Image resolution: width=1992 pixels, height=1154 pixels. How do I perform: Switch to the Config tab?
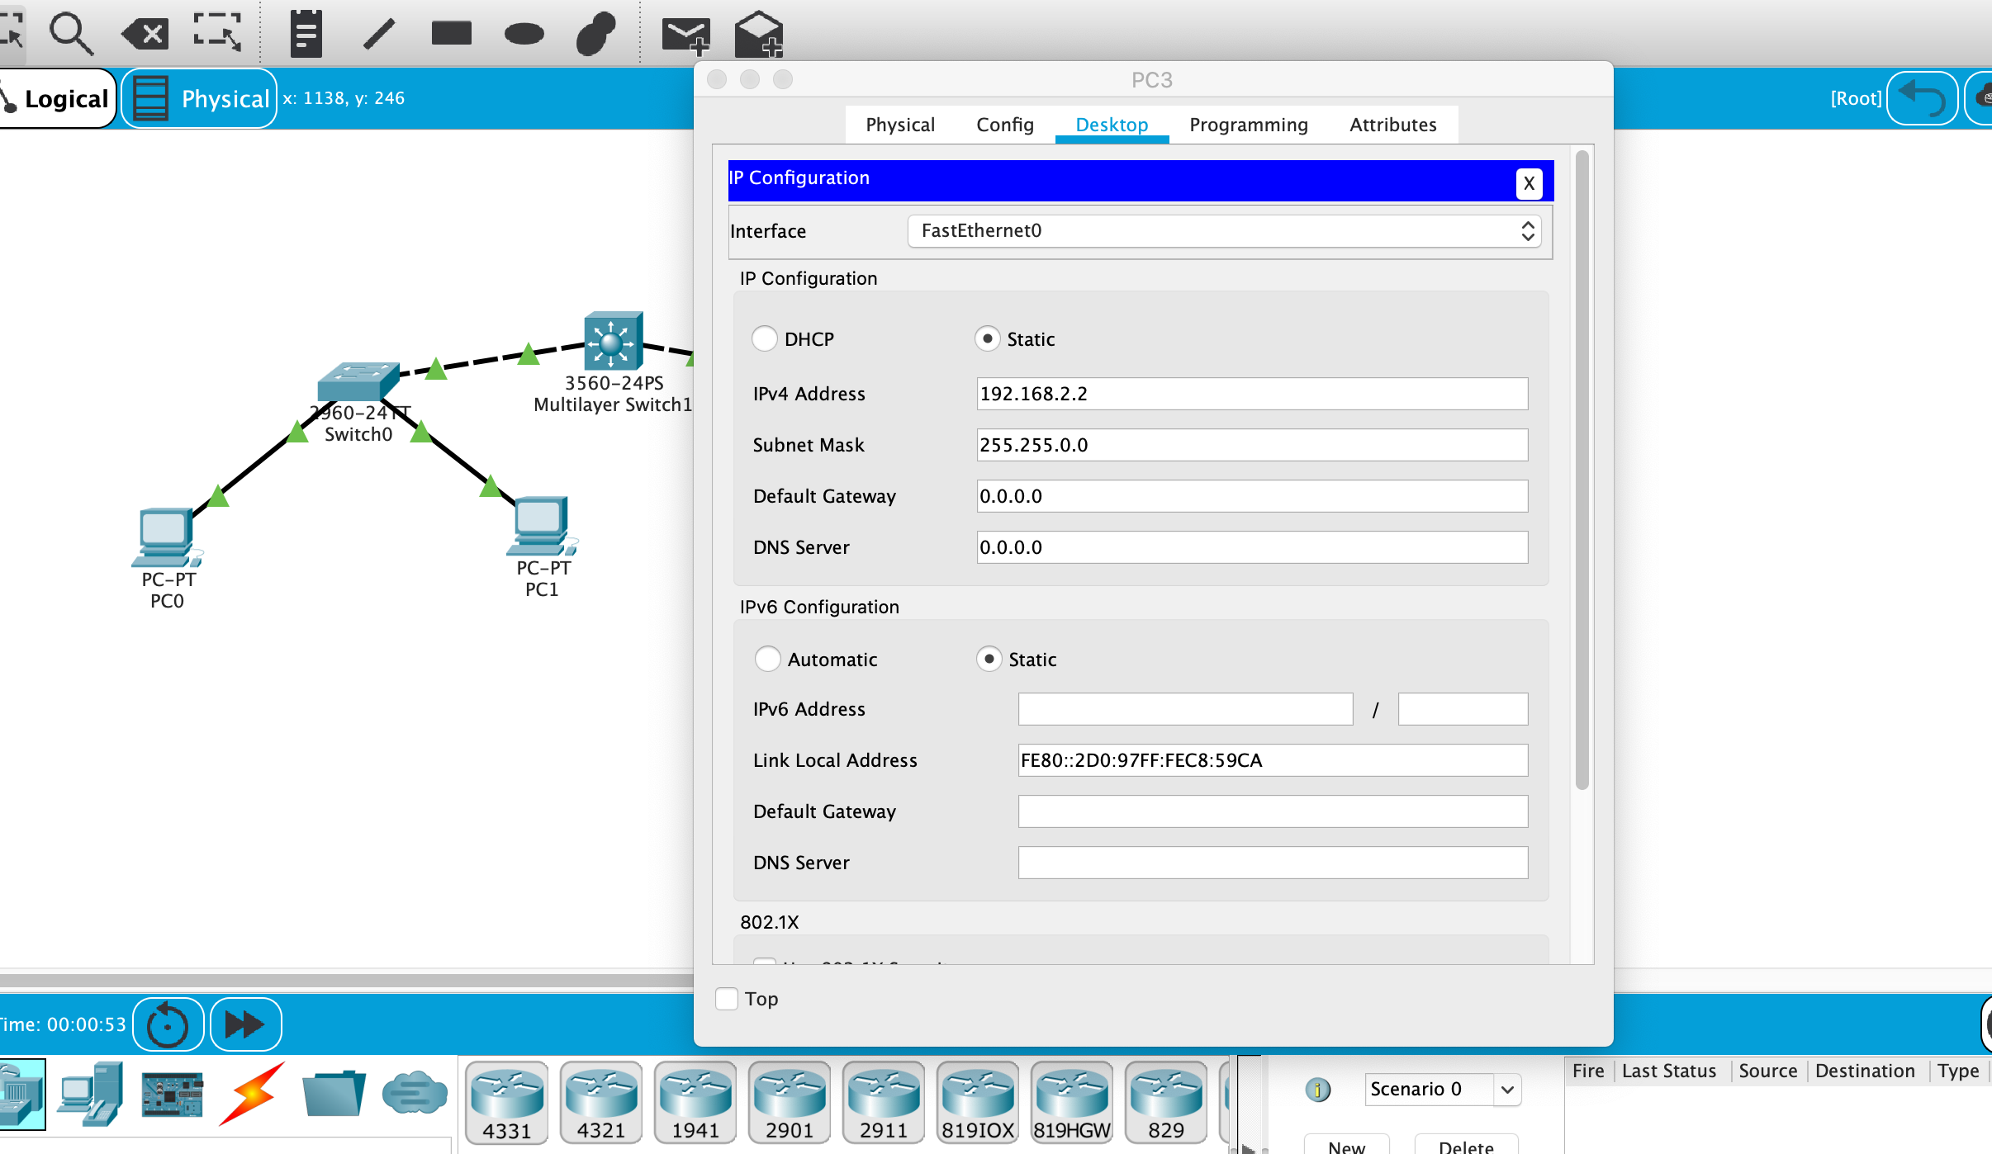coord(1005,125)
